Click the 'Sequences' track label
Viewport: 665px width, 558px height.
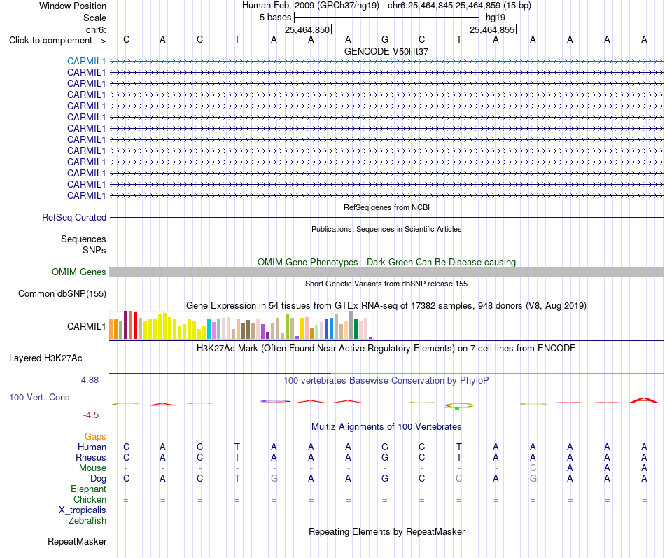[x=83, y=239]
